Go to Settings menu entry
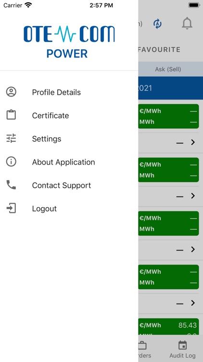The width and height of the screenshot is (203, 362). pyautogui.click(x=69, y=139)
